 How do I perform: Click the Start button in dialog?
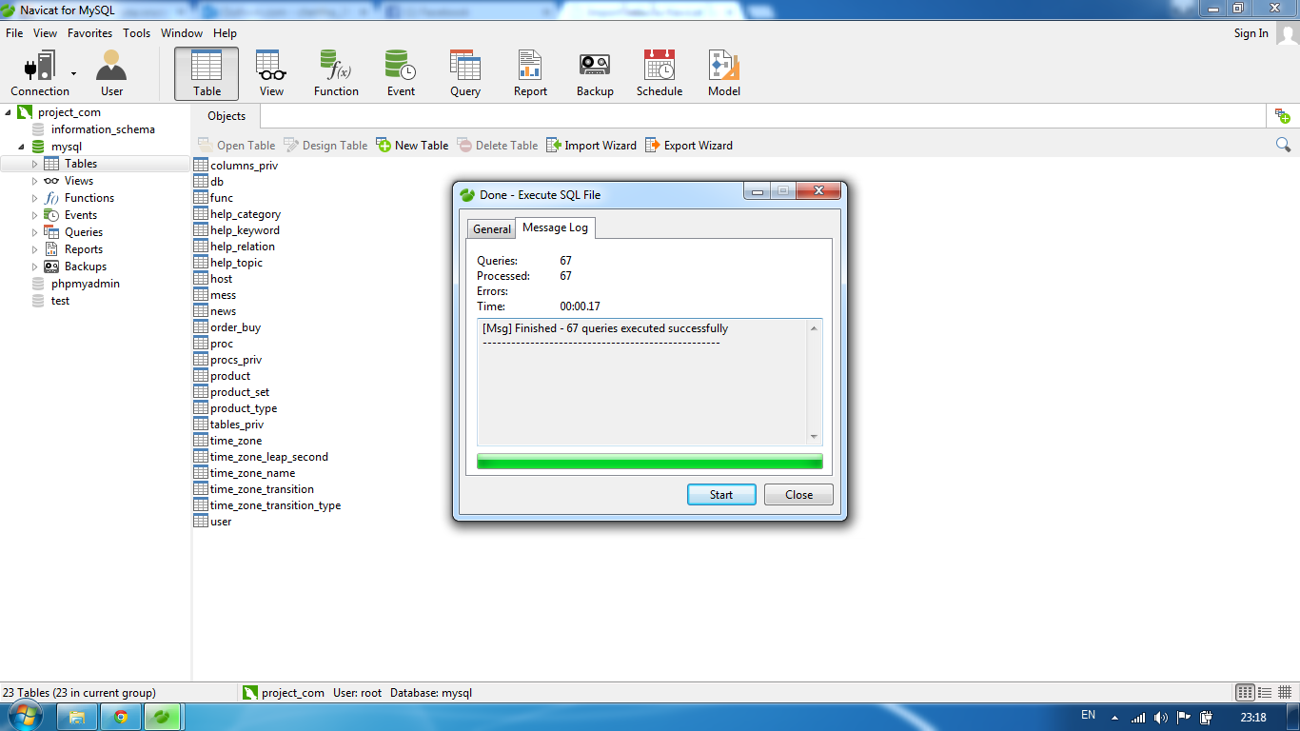[x=721, y=495]
